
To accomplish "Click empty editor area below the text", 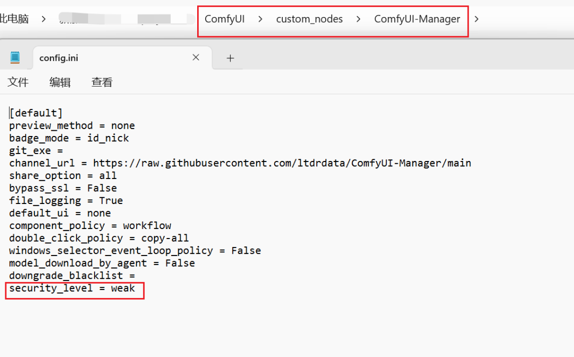I will tap(287, 327).
